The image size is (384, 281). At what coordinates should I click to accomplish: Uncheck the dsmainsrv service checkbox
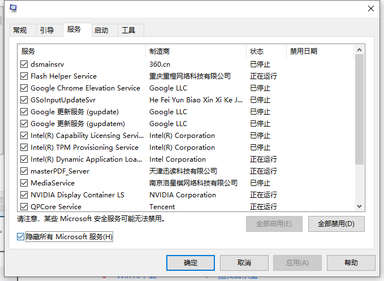coord(24,64)
